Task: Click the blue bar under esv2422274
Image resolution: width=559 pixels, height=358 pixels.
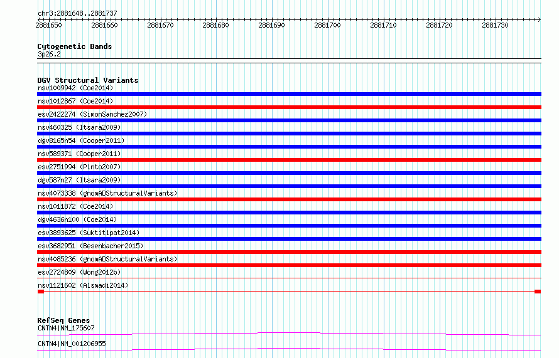Action: pyautogui.click(x=289, y=120)
